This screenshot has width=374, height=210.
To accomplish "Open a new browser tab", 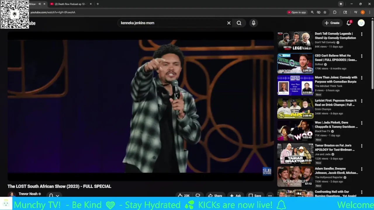I will click(x=98, y=4).
